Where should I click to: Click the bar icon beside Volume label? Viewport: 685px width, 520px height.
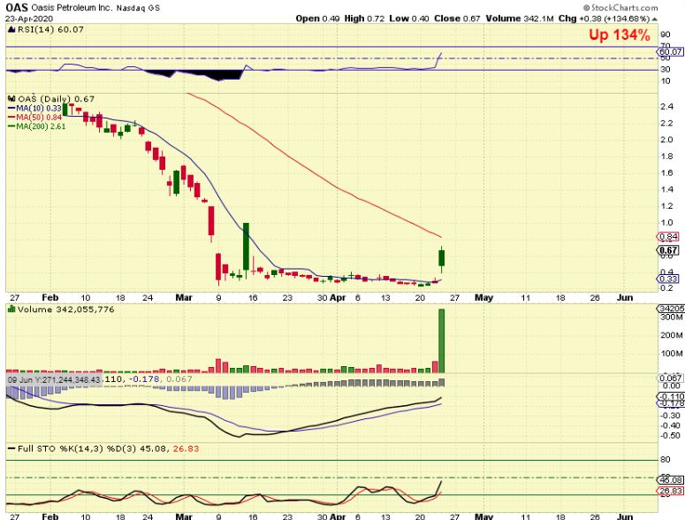click(11, 310)
